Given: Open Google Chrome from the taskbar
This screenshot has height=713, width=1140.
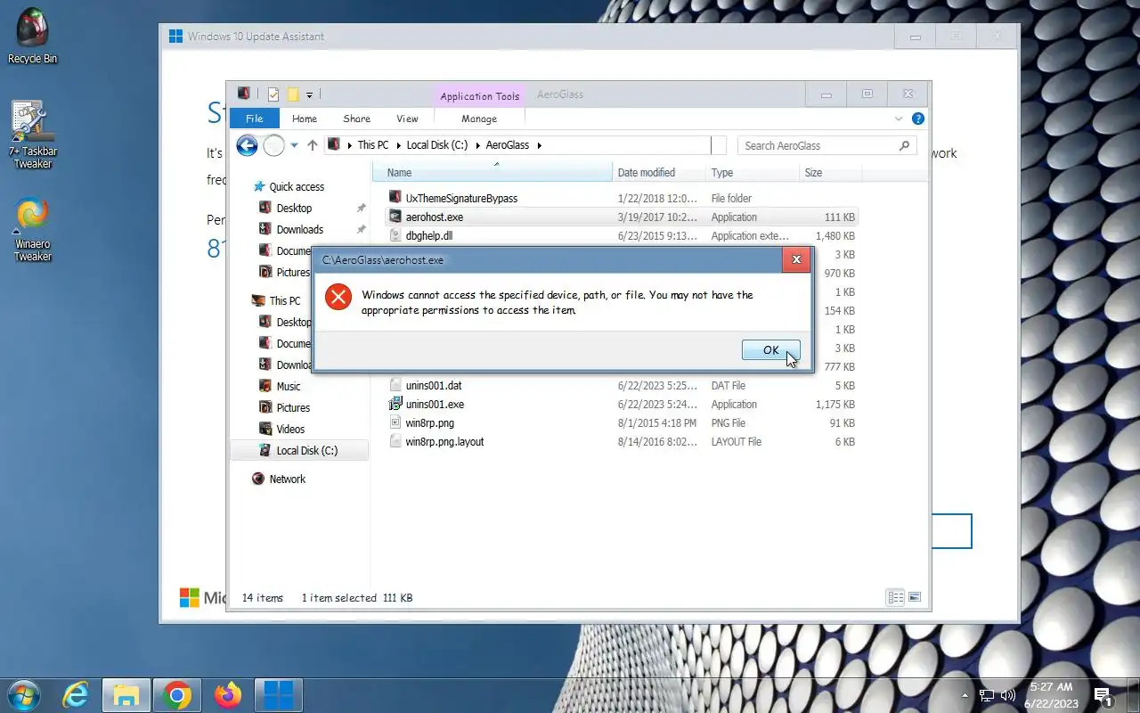Looking at the screenshot, I should tap(177, 695).
